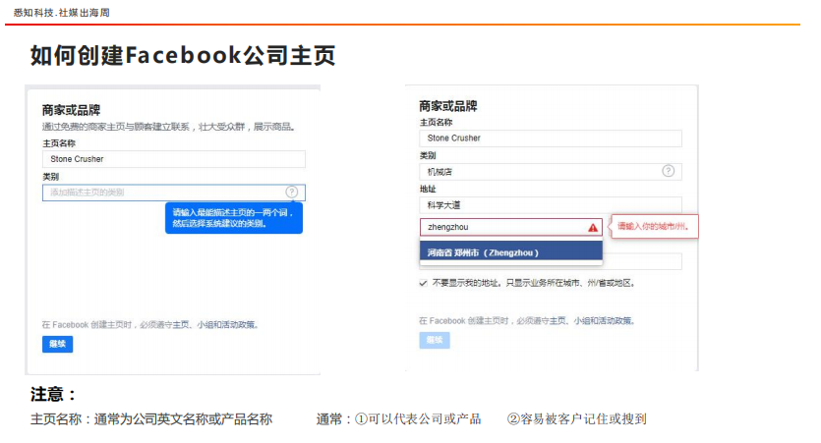Click the note 主页名称：通常为公司英文名称或产品名称
Image resolution: width=821 pixels, height=443 pixels.
click(151, 419)
